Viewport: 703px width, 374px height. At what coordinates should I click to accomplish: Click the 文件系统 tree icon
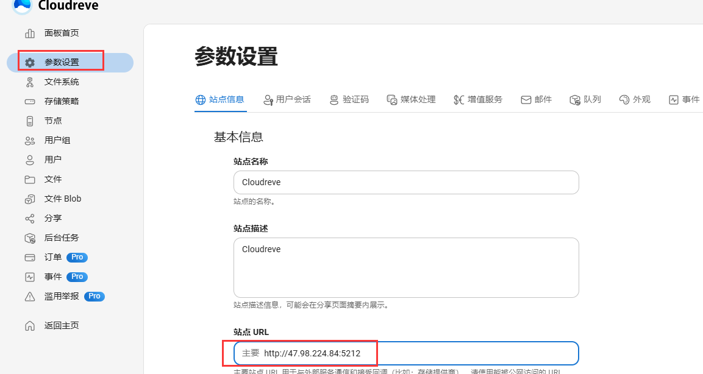coord(30,82)
